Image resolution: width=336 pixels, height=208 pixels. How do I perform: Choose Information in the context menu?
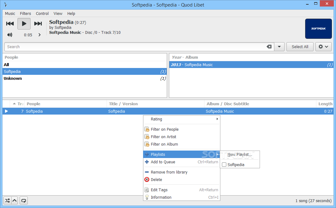click(181, 197)
